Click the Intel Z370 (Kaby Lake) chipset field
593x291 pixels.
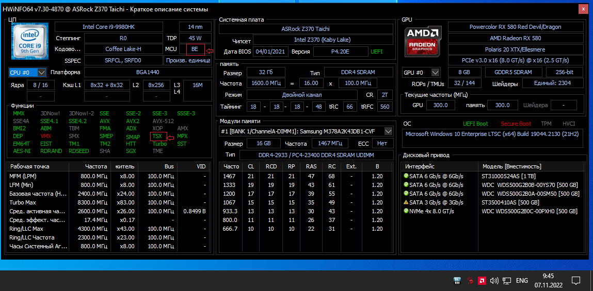pos(323,40)
